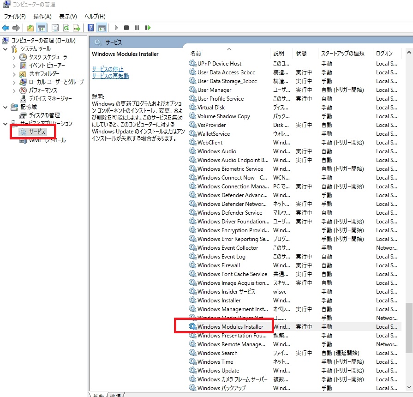The image size is (413, 397).
Task: Click the gear icon of WebClient service
Action: (x=193, y=142)
